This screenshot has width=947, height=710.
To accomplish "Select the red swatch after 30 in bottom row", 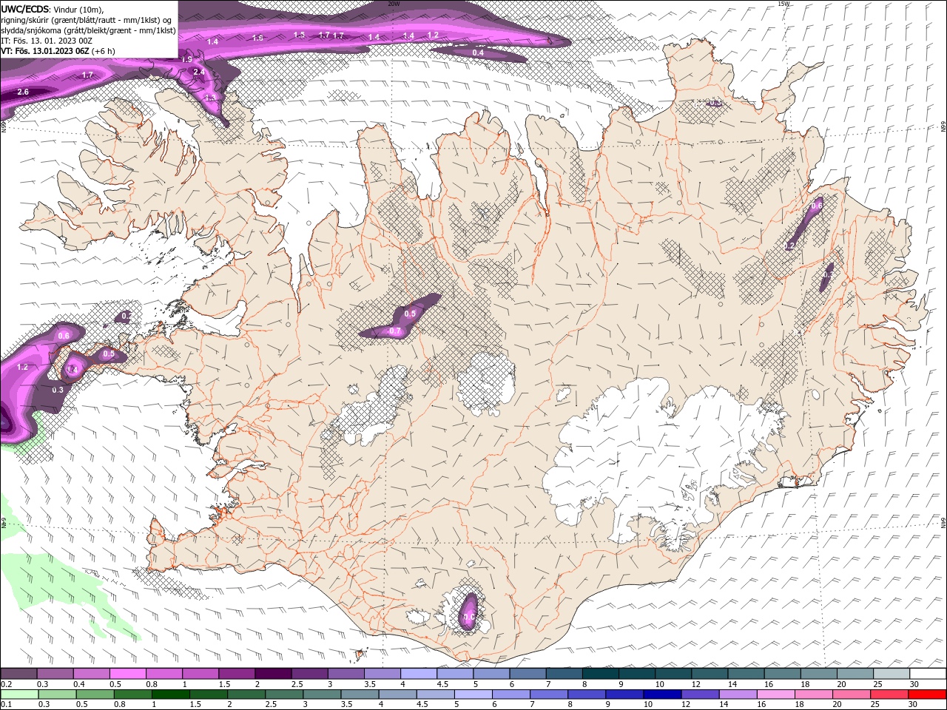I will pyautogui.click(x=927, y=694).
